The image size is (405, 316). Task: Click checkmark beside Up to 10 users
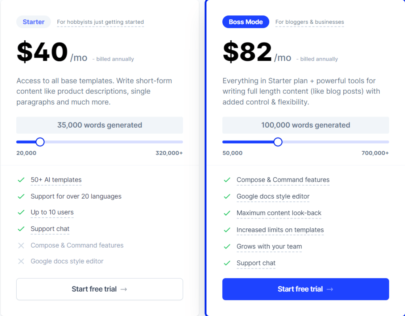(x=21, y=213)
